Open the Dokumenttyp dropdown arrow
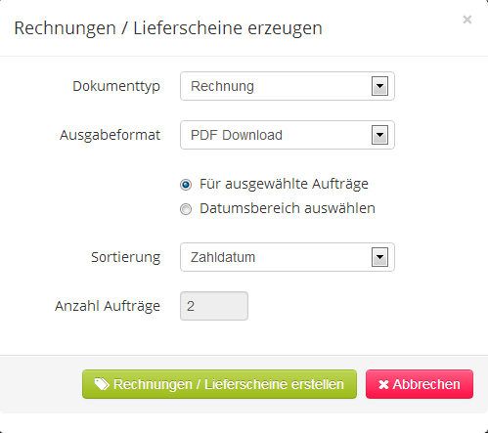The image size is (488, 433). [x=379, y=86]
